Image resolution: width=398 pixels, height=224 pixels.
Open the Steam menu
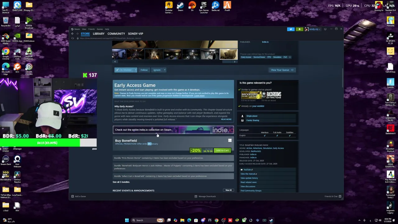77,29
